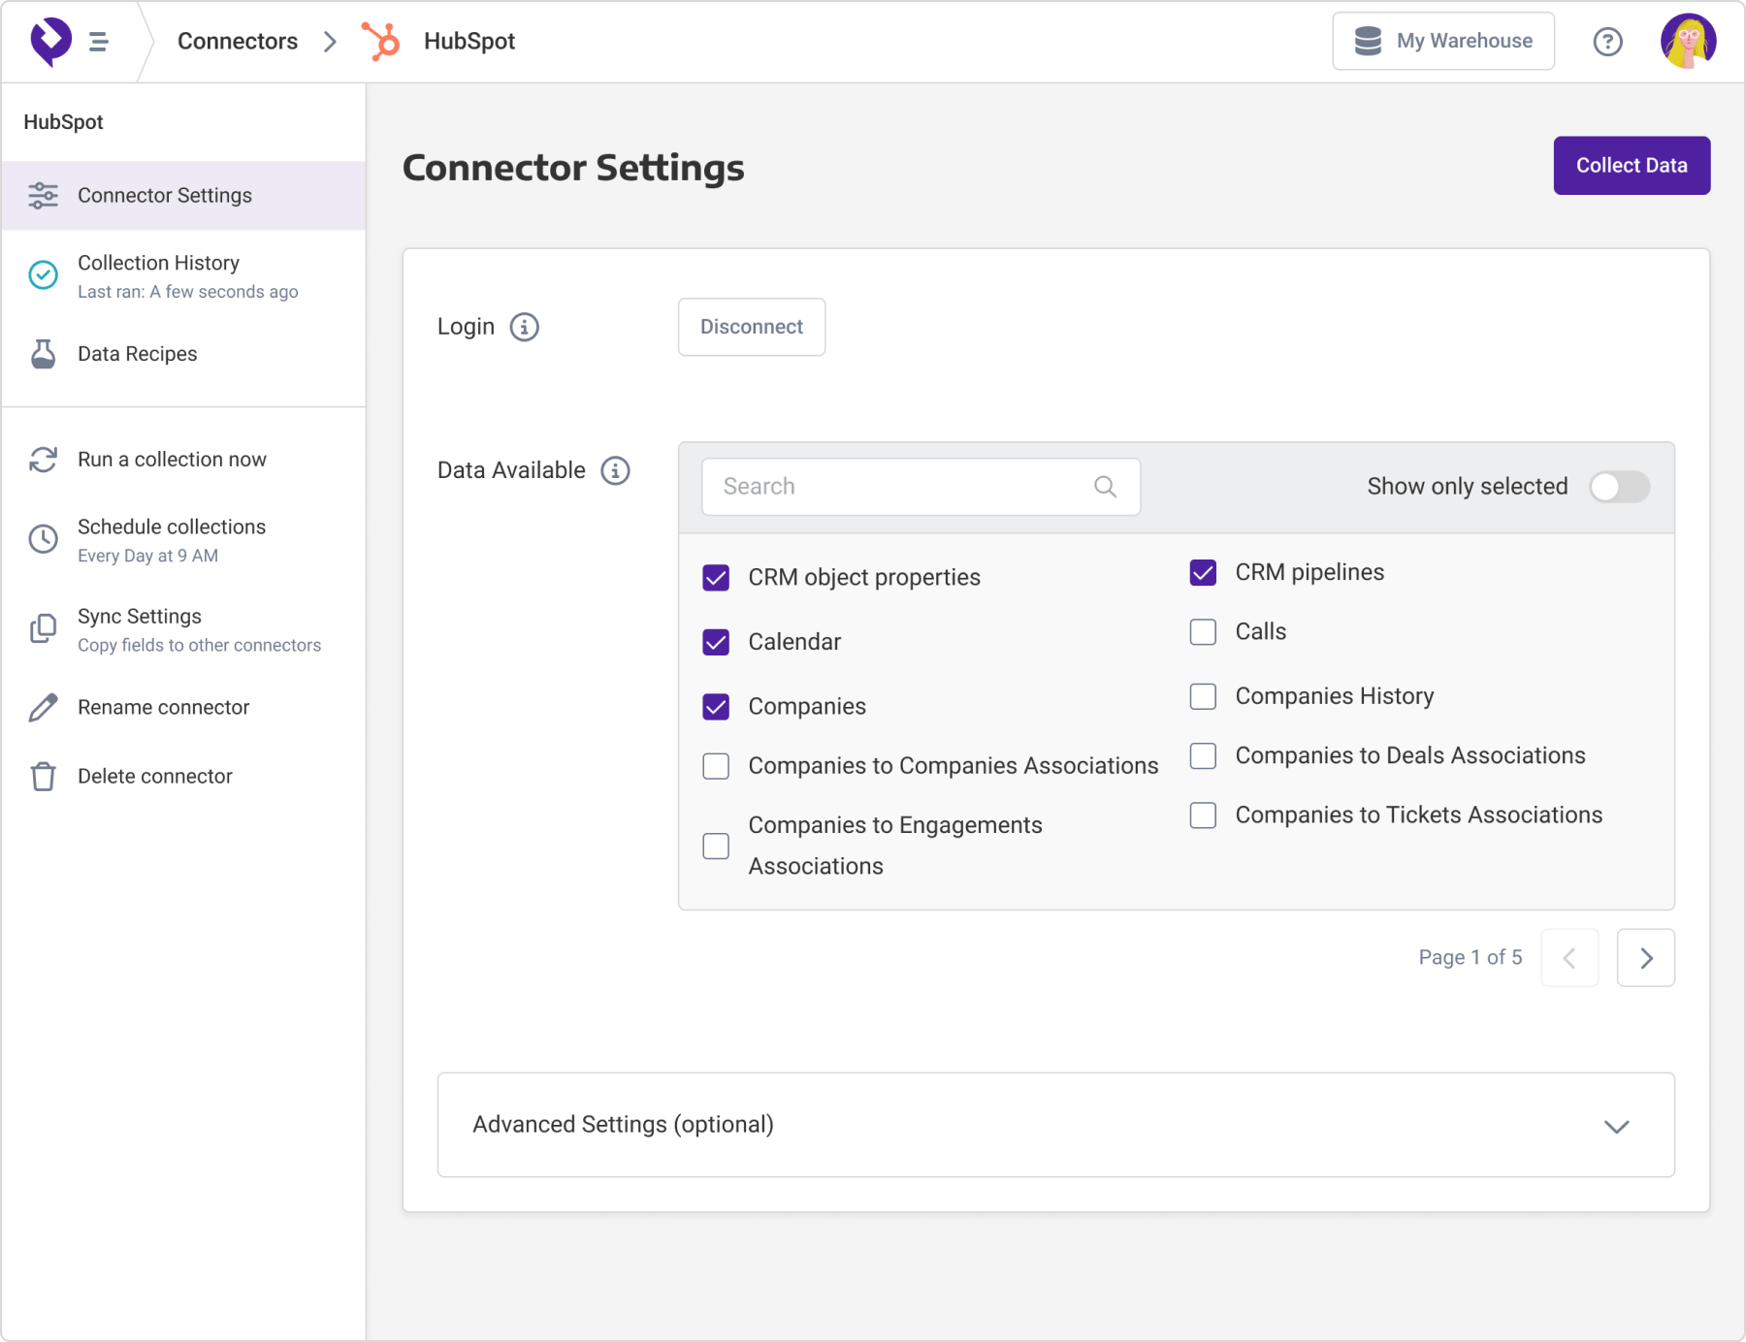Click the Advanced Settings (optional) label
This screenshot has height=1342, width=1746.
click(x=623, y=1125)
